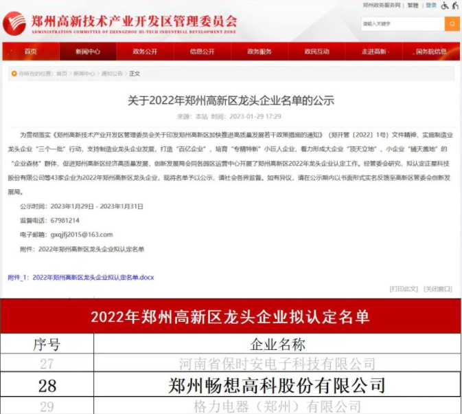Click 郑州畅想高科股份有限公司 cell
The width and height of the screenshot is (462, 414).
[277, 385]
